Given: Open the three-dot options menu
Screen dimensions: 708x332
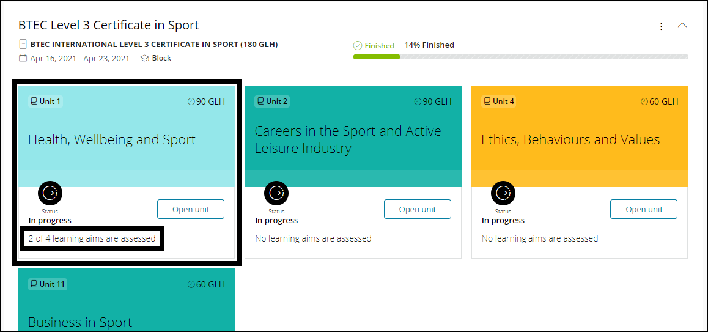Looking at the screenshot, I should 661,26.
